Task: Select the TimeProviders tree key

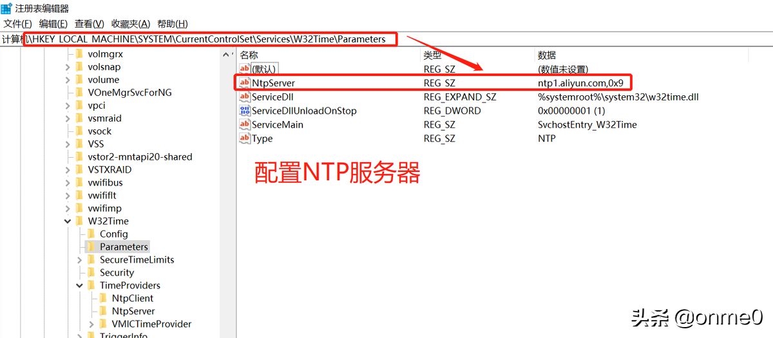Action: click(130, 286)
